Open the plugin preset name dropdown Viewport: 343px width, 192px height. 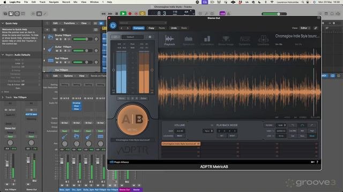point(143,23)
